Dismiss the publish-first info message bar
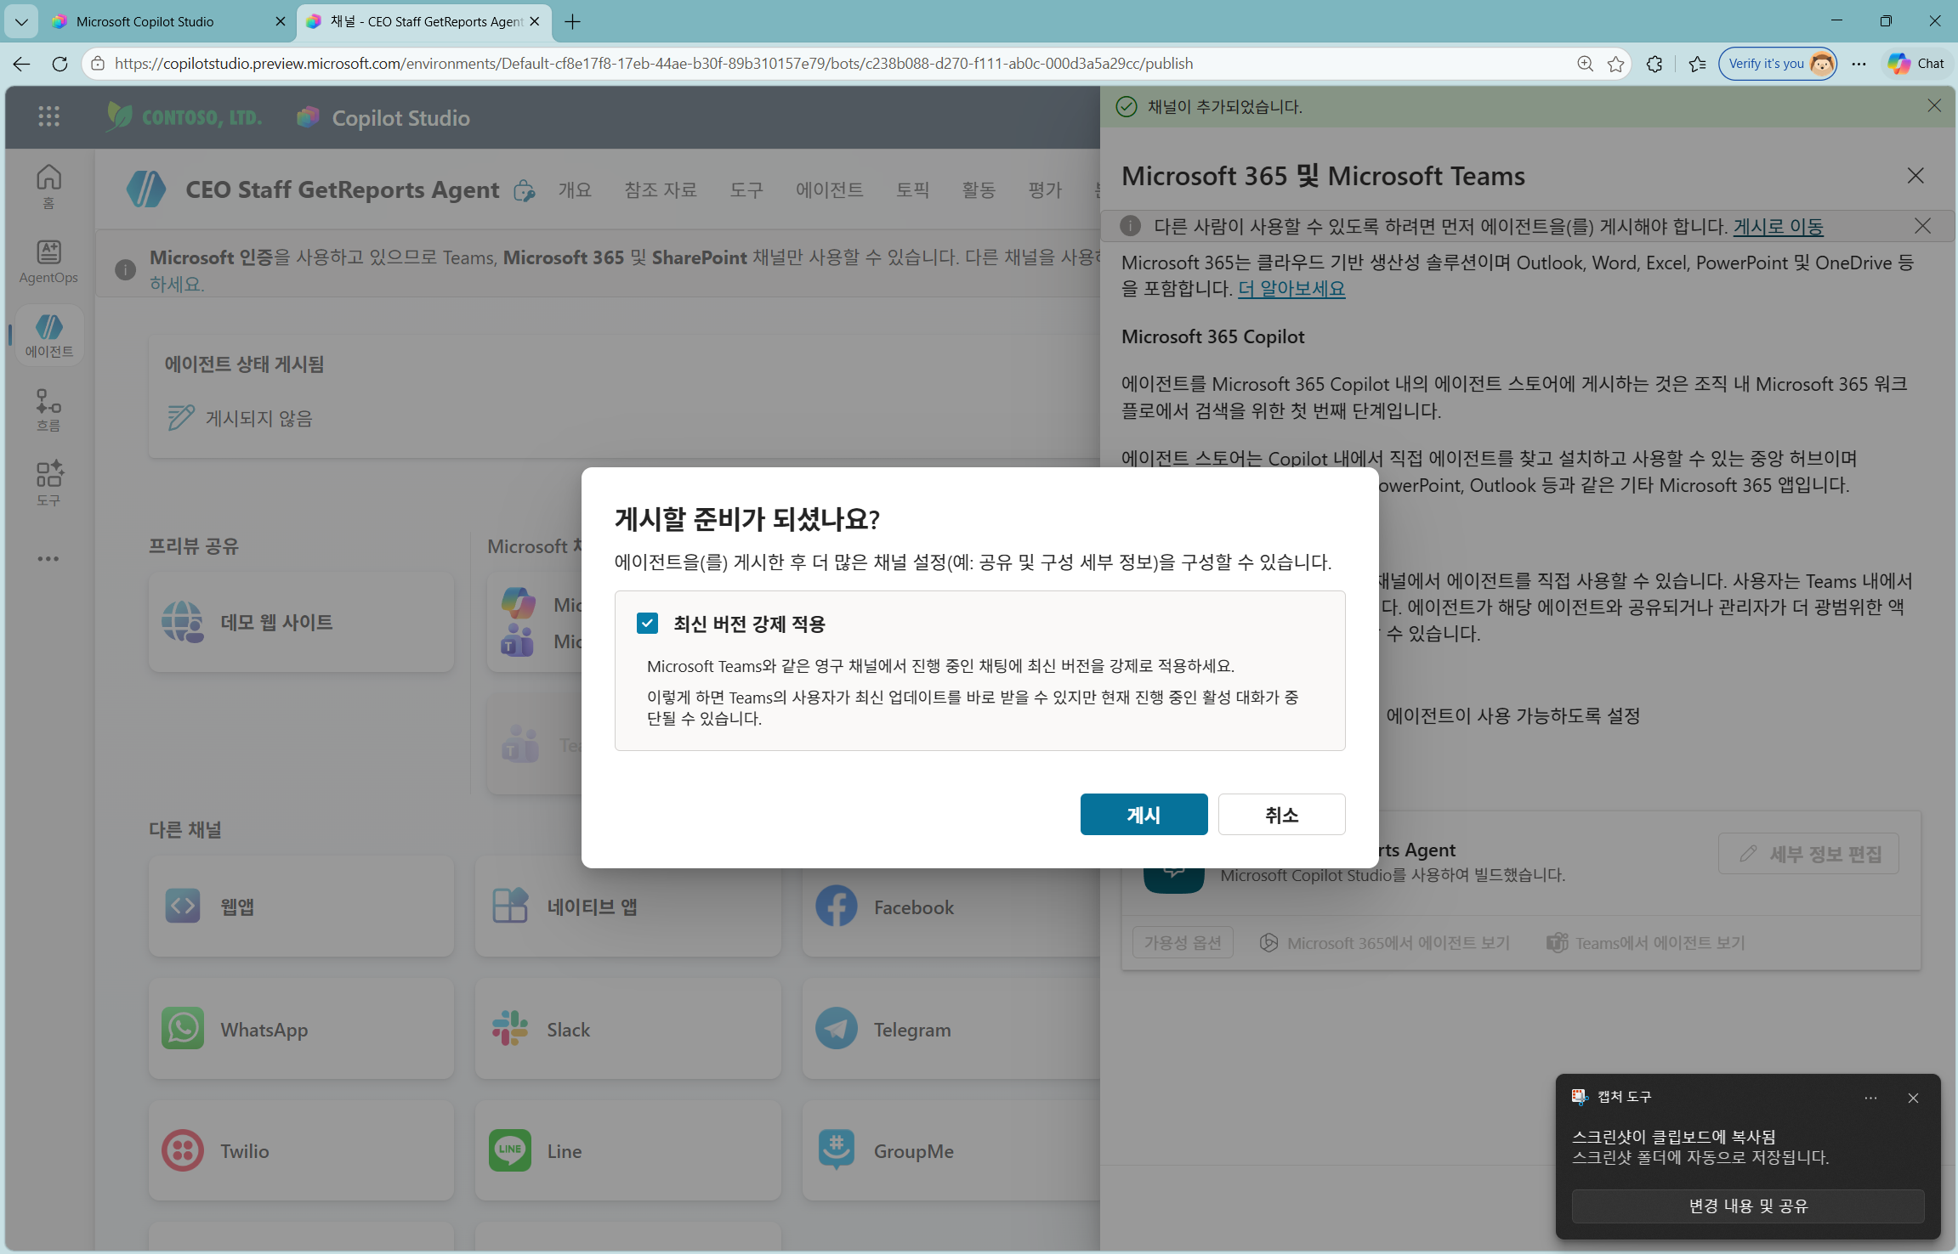This screenshot has height=1254, width=1958. click(x=1922, y=226)
